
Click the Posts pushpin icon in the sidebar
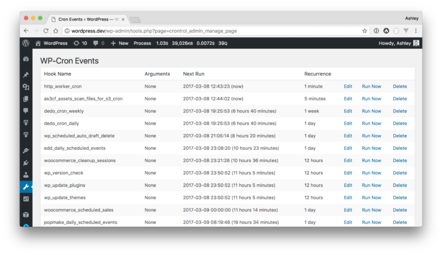tap(26, 75)
